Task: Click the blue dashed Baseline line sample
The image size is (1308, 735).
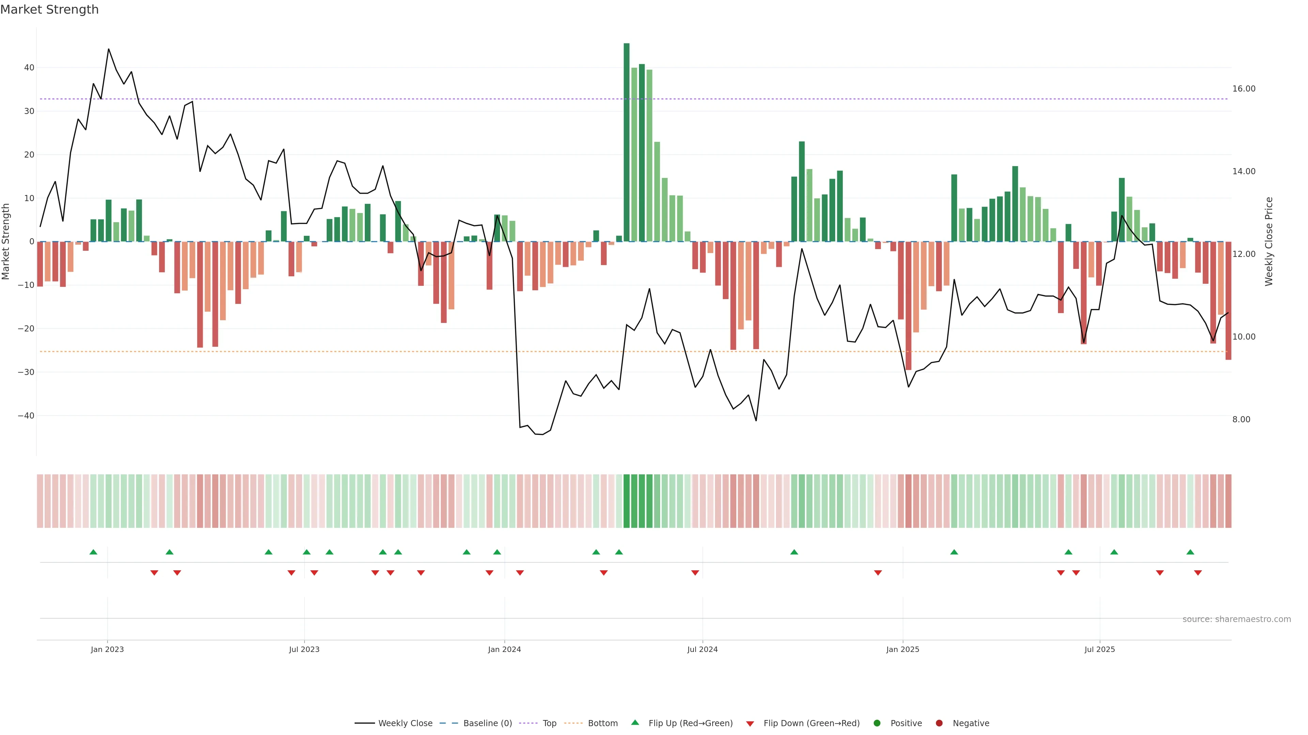Action: [x=448, y=723]
